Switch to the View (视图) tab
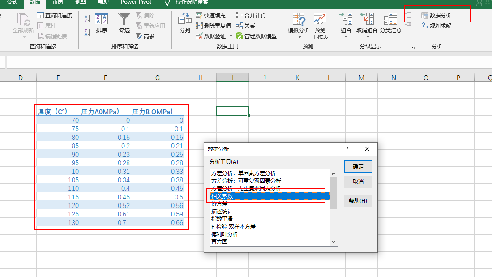492x277 pixels. (80, 2)
